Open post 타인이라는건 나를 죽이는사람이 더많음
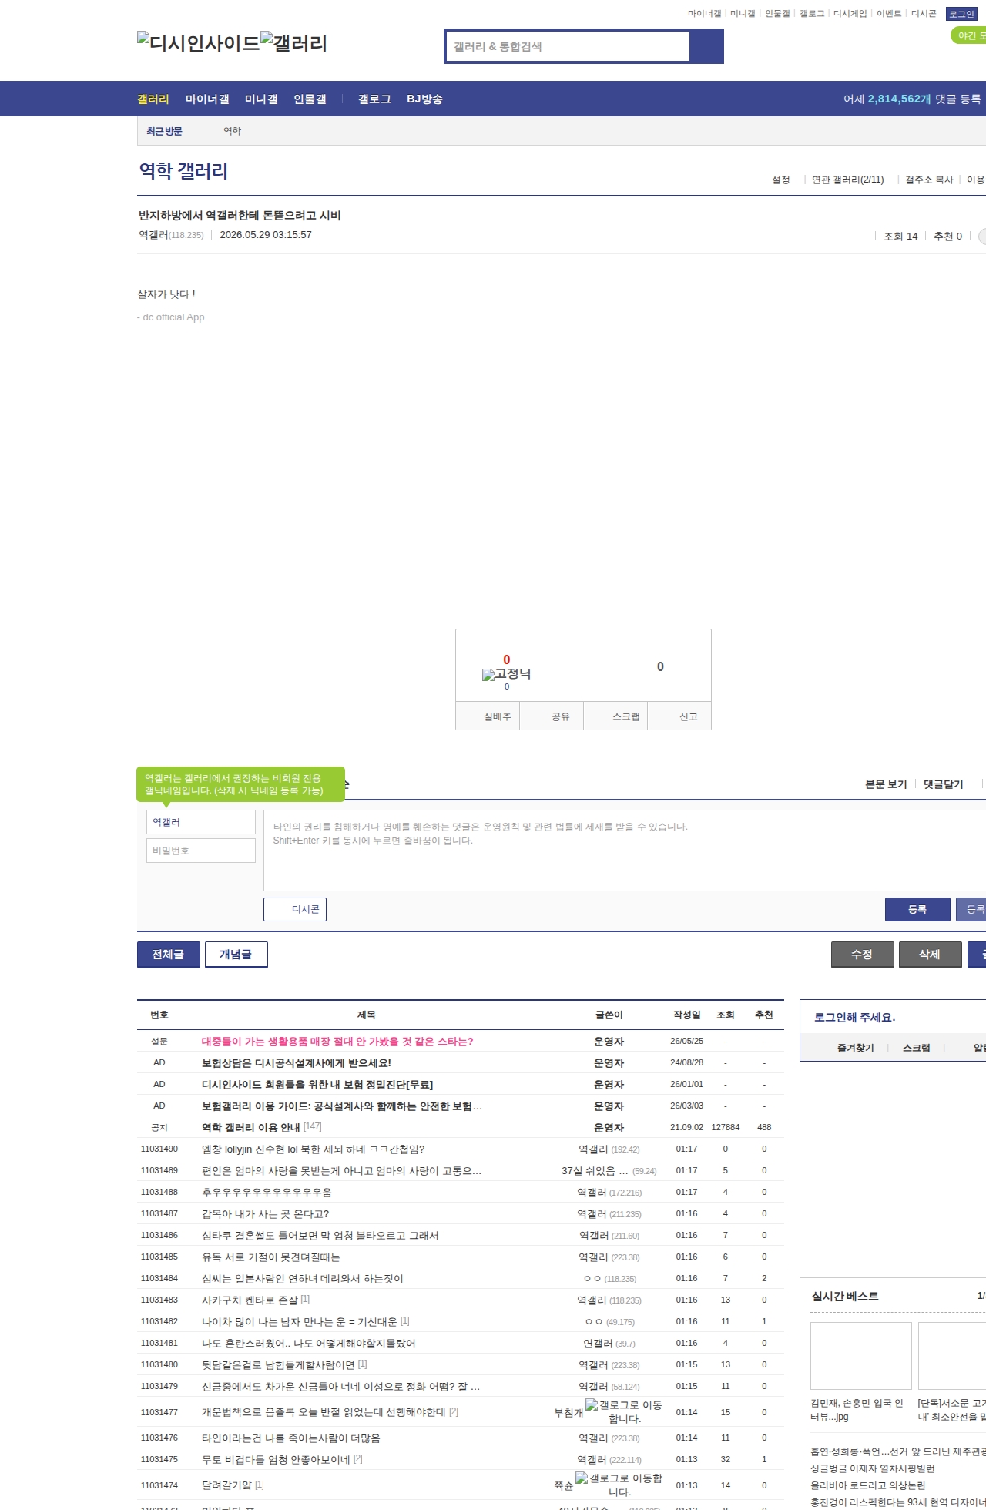 pyautogui.click(x=291, y=1438)
